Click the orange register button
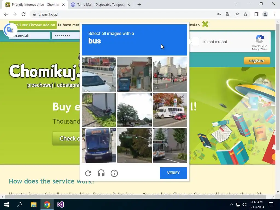This screenshot has width=280, height=210. (x=257, y=61)
